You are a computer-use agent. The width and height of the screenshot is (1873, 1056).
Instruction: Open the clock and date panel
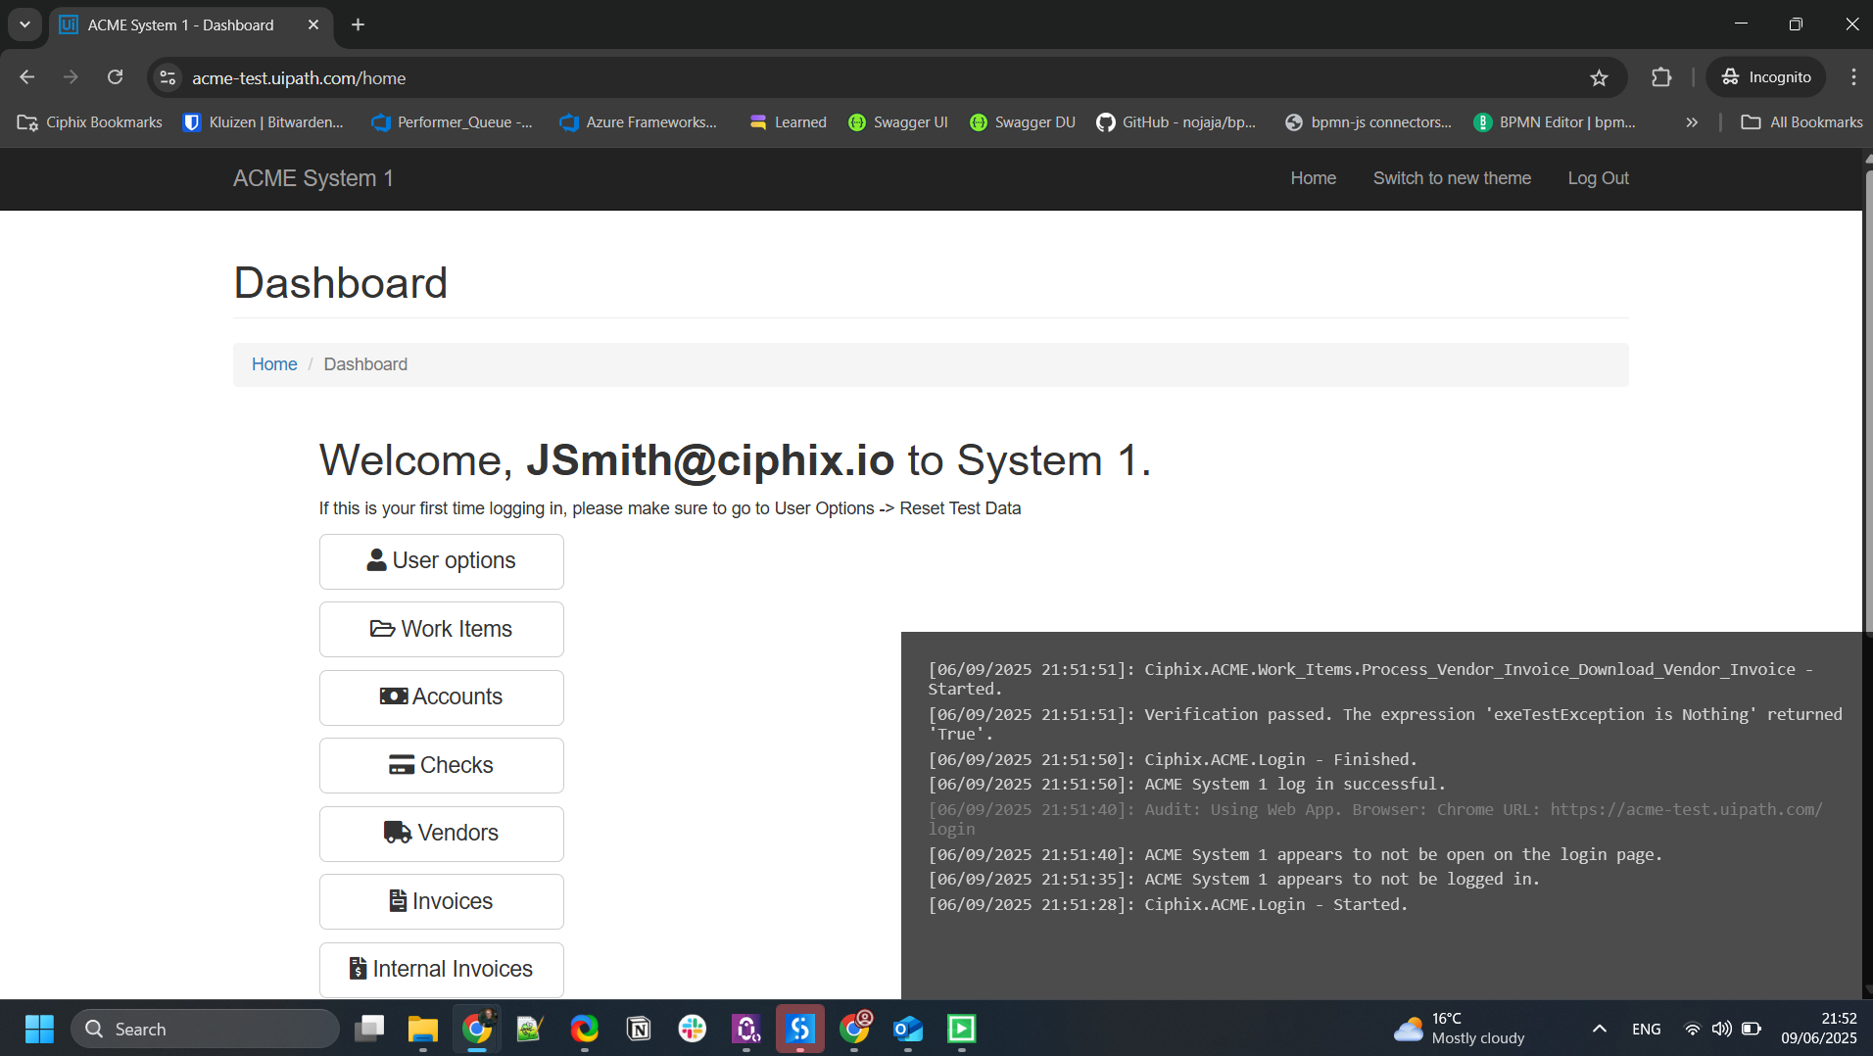1818,1029
